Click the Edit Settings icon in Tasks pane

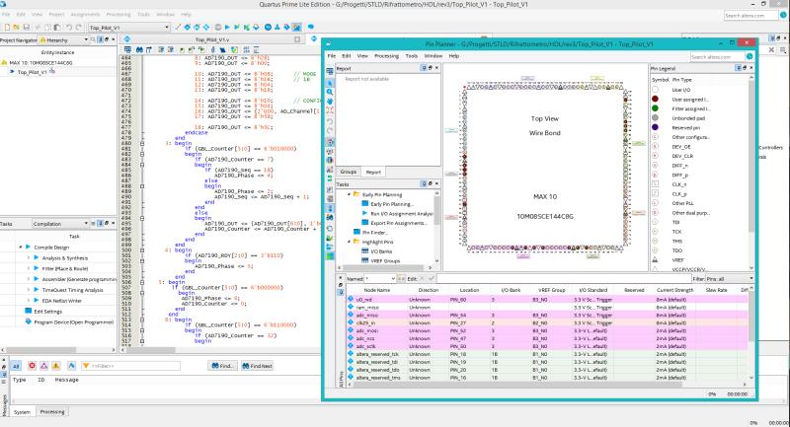tap(29, 312)
